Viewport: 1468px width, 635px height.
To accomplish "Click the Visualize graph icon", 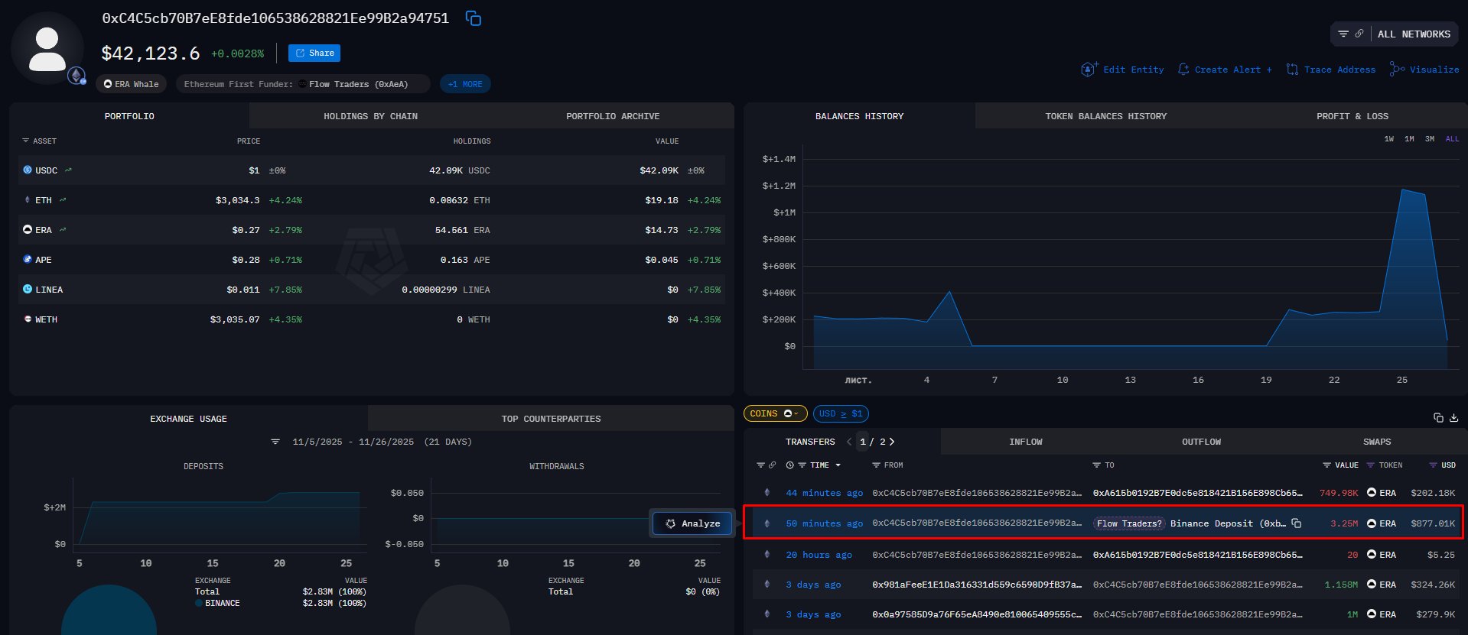I will [x=1397, y=70].
